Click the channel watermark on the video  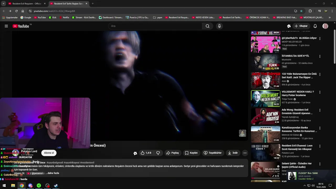[242, 133]
